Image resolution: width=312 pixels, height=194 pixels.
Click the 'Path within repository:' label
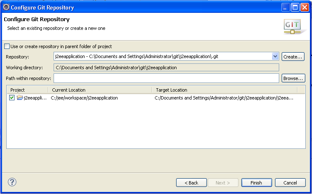(x=28, y=78)
